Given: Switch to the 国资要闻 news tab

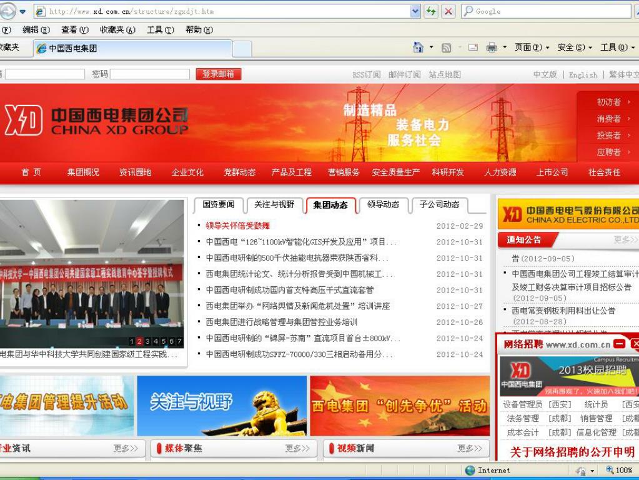Looking at the screenshot, I should pos(219,205).
